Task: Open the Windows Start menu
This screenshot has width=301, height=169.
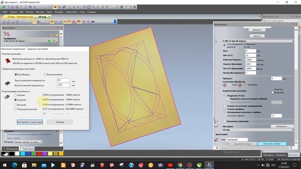Action: point(5,165)
